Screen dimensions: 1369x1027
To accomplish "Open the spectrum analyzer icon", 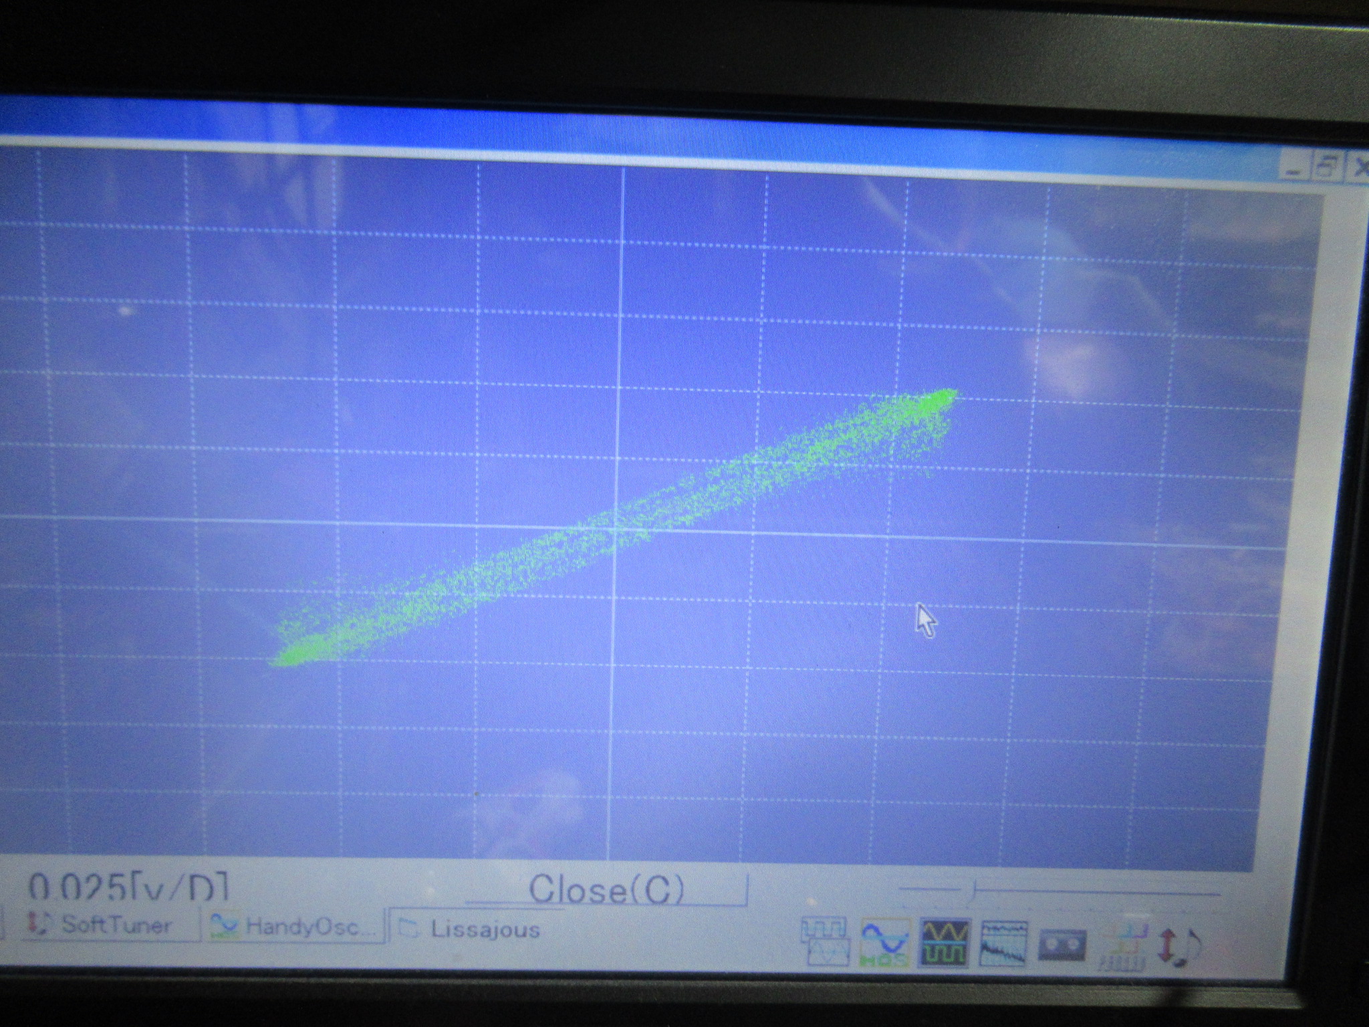I will (x=1003, y=943).
